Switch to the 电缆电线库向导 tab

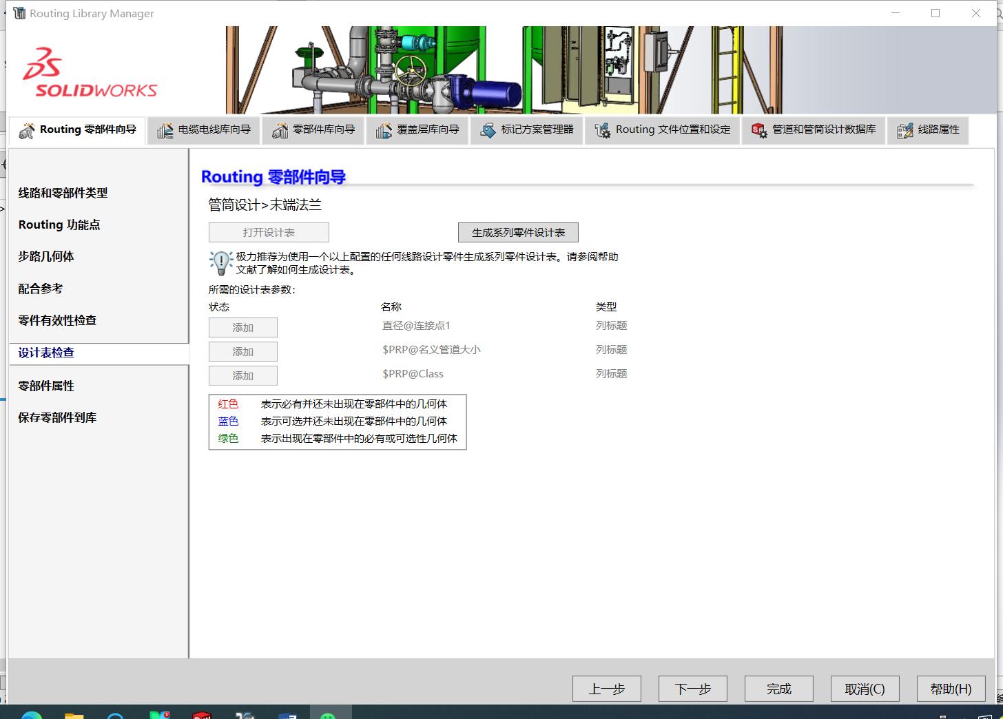204,130
